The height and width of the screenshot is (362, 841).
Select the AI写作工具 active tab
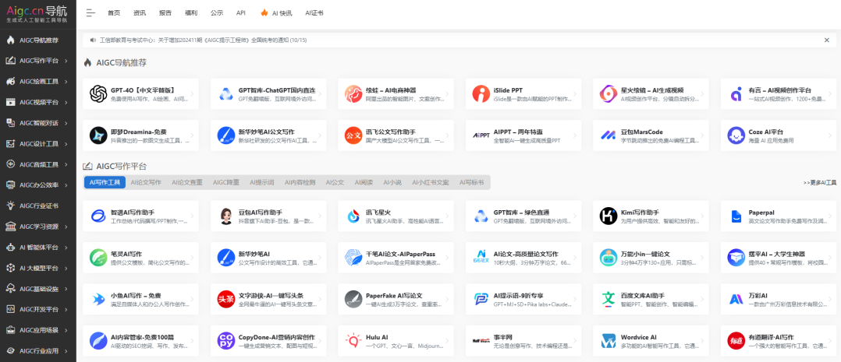click(105, 183)
